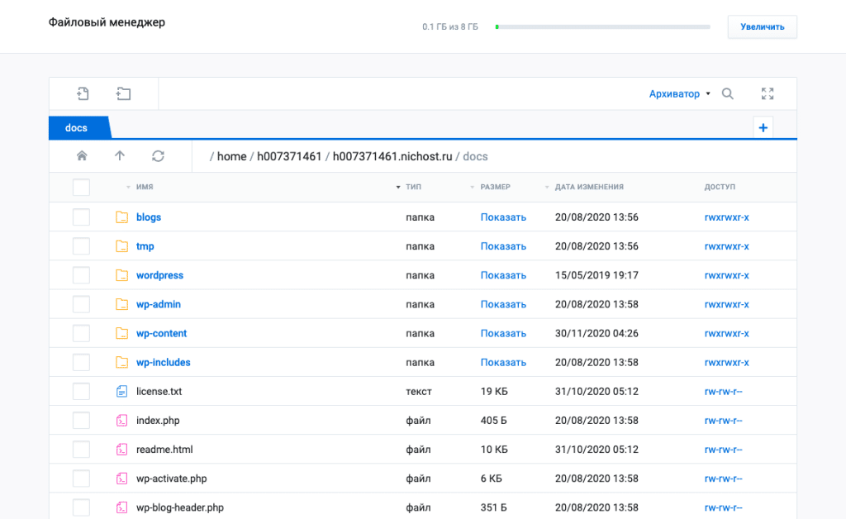This screenshot has width=846, height=519.
Task: Open the Архиватор dropdown menu
Action: (x=679, y=94)
